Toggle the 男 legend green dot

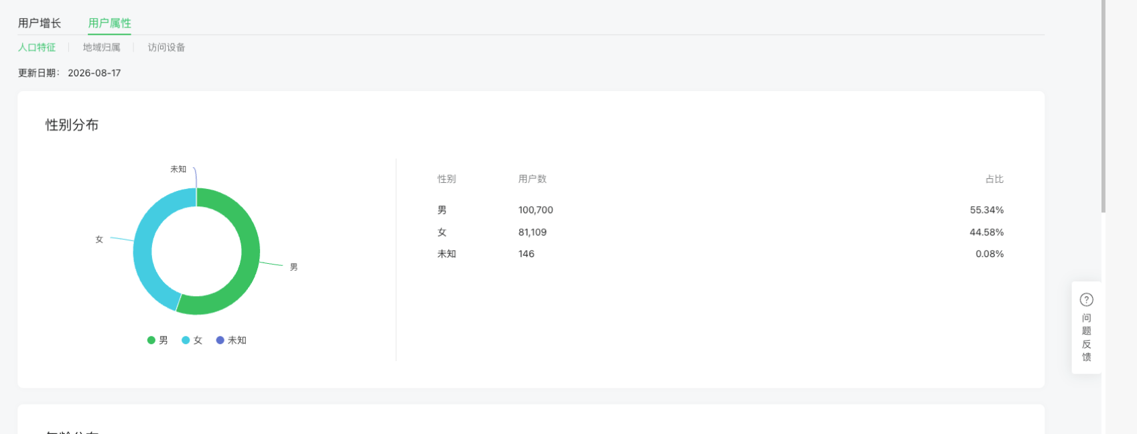[151, 340]
